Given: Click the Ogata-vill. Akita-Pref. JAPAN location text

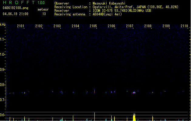Looking at the screenshot, I should tap(135, 7).
